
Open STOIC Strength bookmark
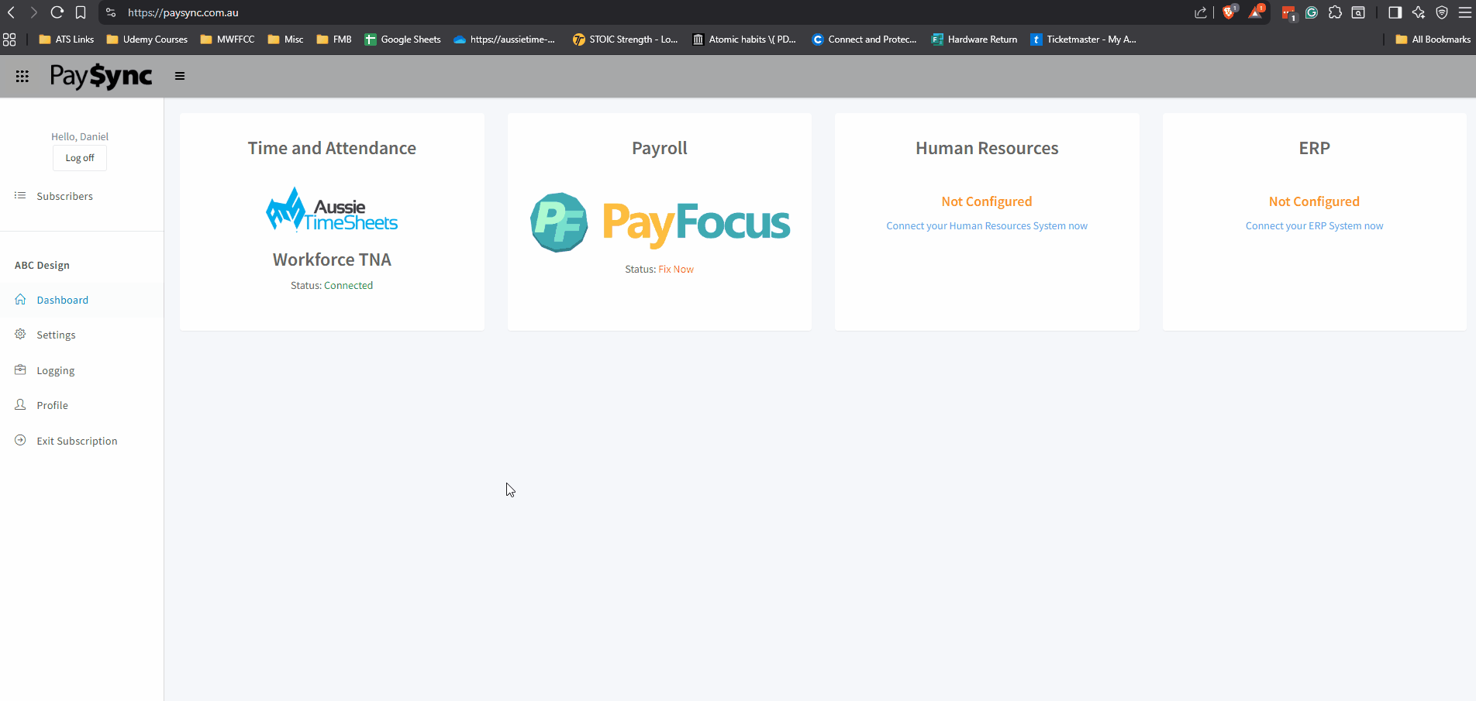point(626,40)
